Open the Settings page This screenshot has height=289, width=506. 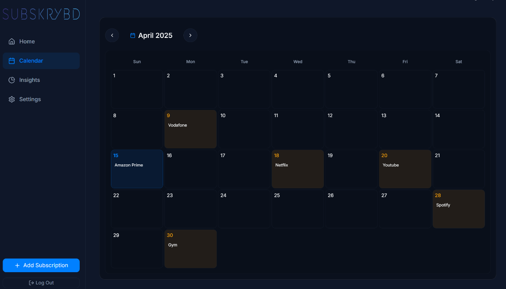pyautogui.click(x=41, y=99)
